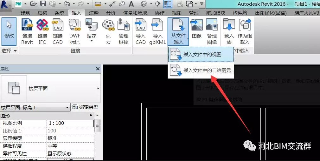The height and width of the screenshot is (161, 320).
Task: Click the Section tool icon
Action: click(x=157, y=4)
